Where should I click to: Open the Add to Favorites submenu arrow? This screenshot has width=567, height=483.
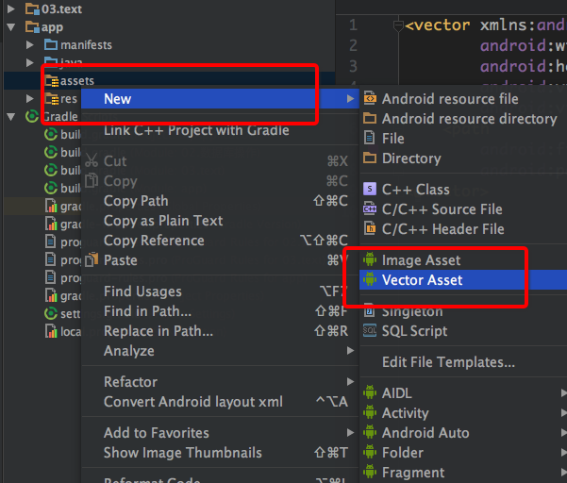coord(350,432)
